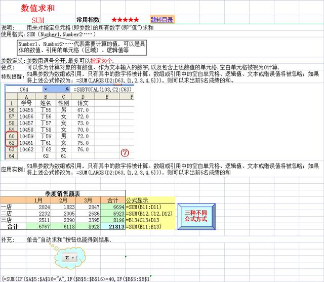This screenshot has height=282, width=324.
Task: Click the AutoSum sigma icon in the cloud callout
Action: 67,258
